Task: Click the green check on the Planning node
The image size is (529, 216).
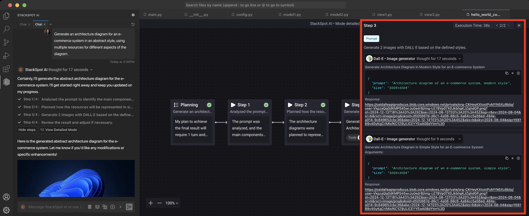Action: pyautogui.click(x=209, y=105)
